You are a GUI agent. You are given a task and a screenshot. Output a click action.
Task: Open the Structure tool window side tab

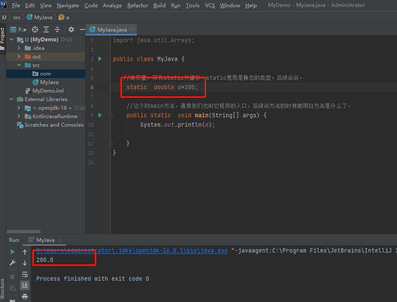3,289
